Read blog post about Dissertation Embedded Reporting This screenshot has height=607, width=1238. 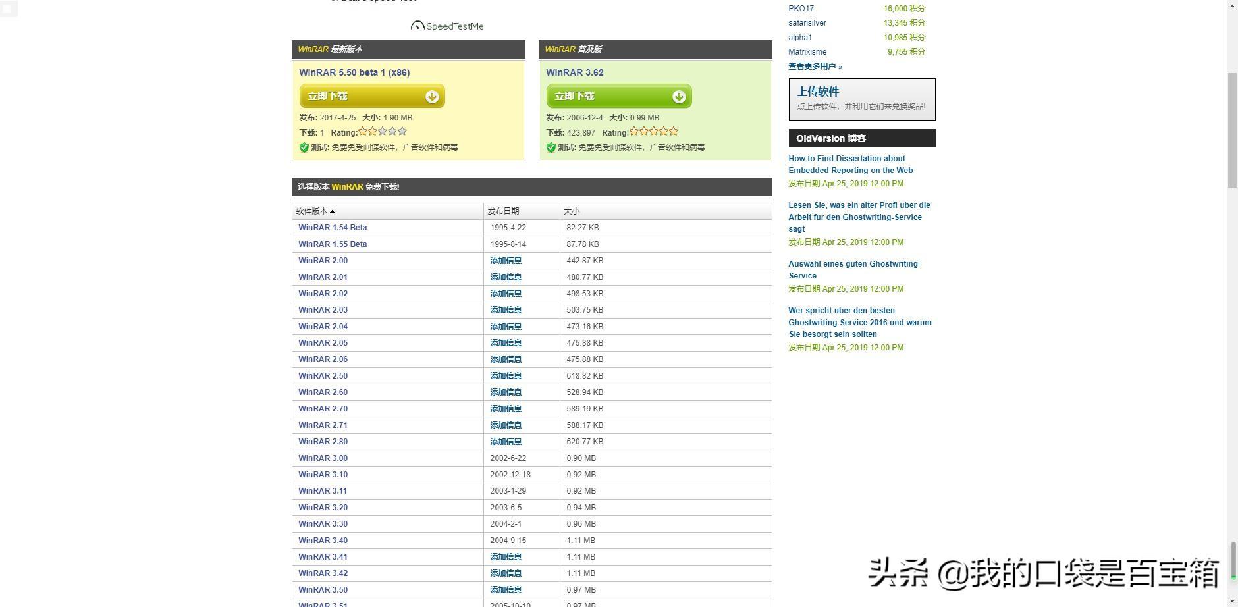point(851,165)
